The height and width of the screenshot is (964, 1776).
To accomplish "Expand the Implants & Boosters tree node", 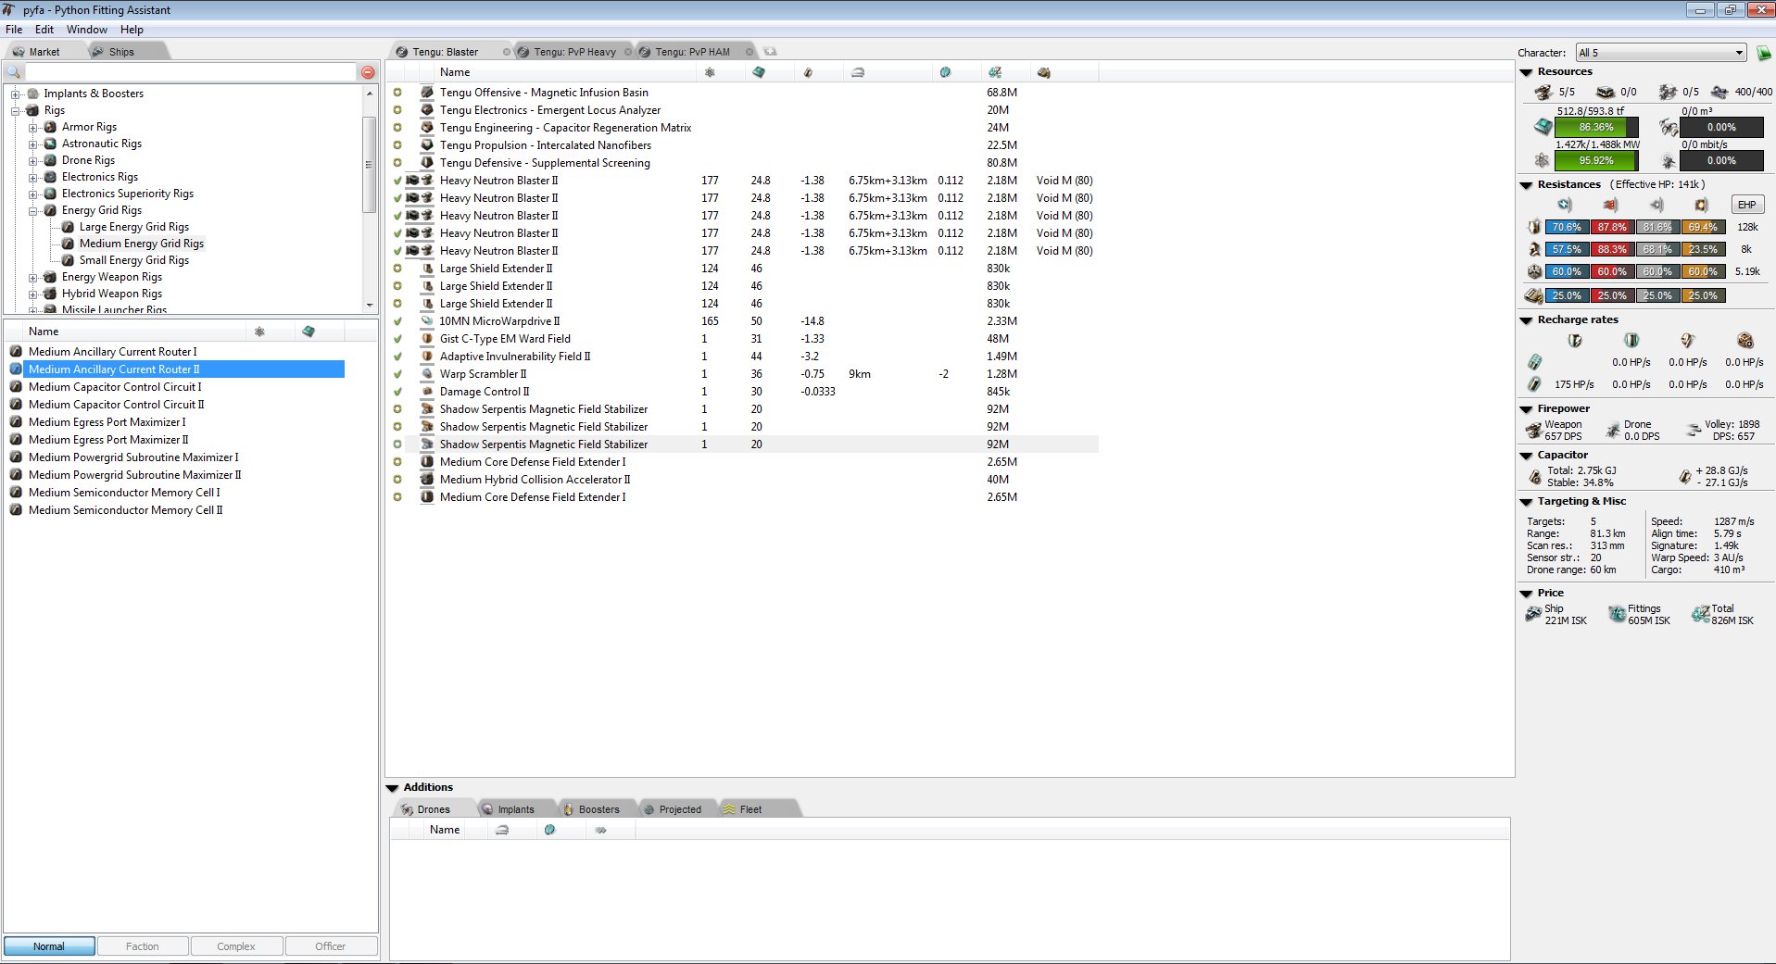I will click(x=16, y=94).
